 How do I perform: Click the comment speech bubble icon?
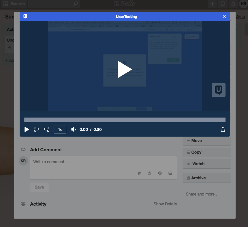coord(23,150)
